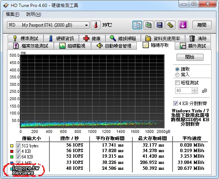
Task: Click the 離開 exit button
Action: 202,25
